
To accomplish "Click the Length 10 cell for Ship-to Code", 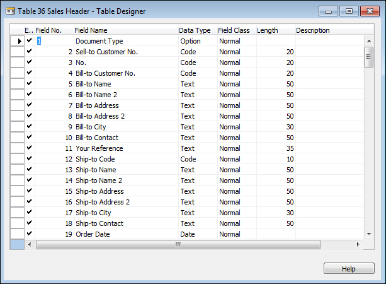I will tap(276, 159).
